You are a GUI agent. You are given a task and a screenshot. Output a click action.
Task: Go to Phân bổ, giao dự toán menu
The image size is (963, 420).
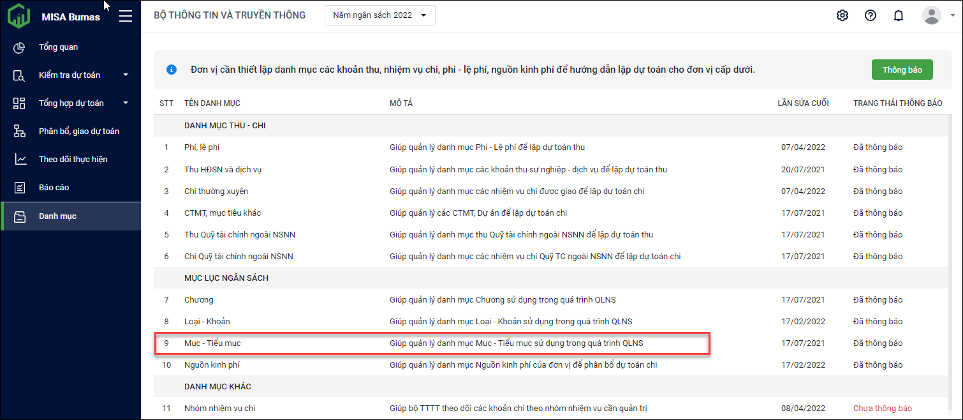click(x=78, y=131)
